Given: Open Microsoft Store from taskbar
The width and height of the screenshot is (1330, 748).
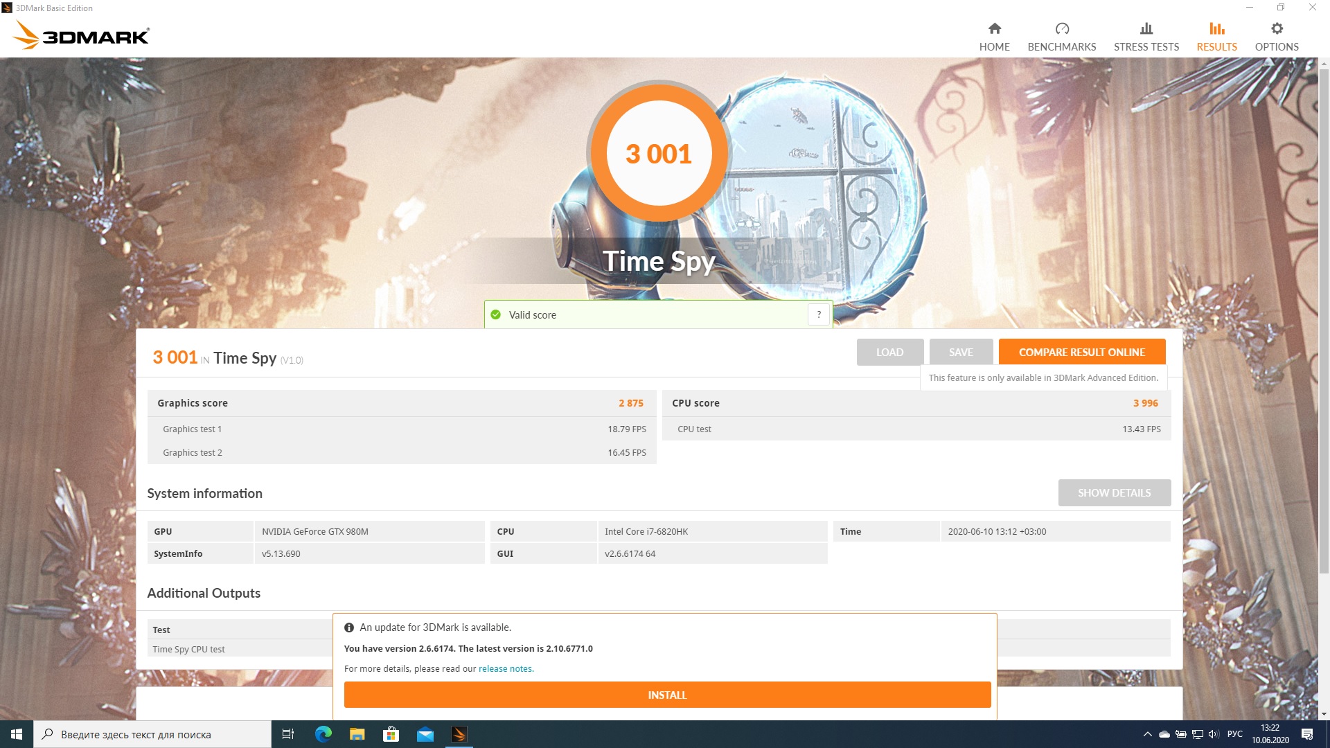Looking at the screenshot, I should coord(391,734).
